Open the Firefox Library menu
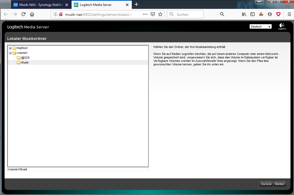Viewport: 294px width, 195px height. (x=244, y=14)
